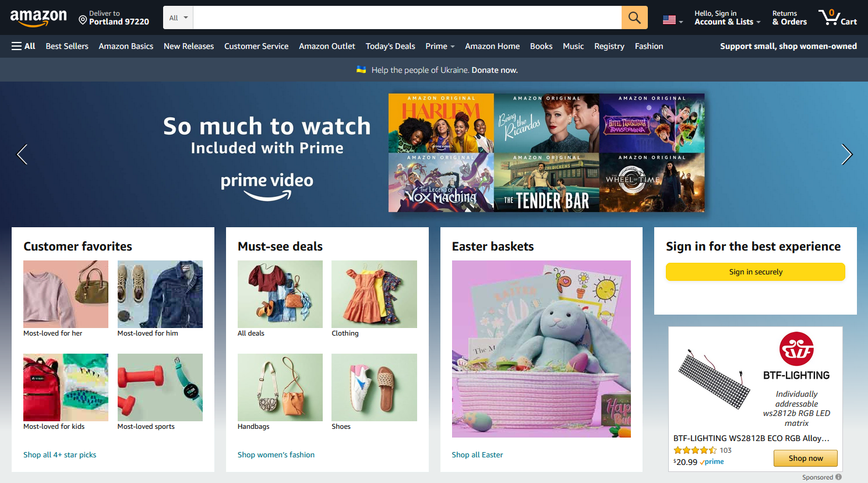Open the Music section
Screen dimensions: 868x483
573,46
